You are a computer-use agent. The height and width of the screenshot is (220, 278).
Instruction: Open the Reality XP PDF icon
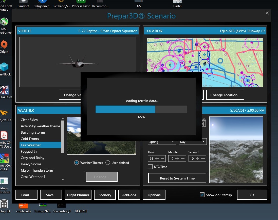(x=5, y=139)
